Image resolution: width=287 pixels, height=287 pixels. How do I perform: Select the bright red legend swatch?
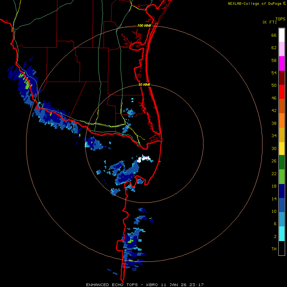pyautogui.click(x=282, y=92)
